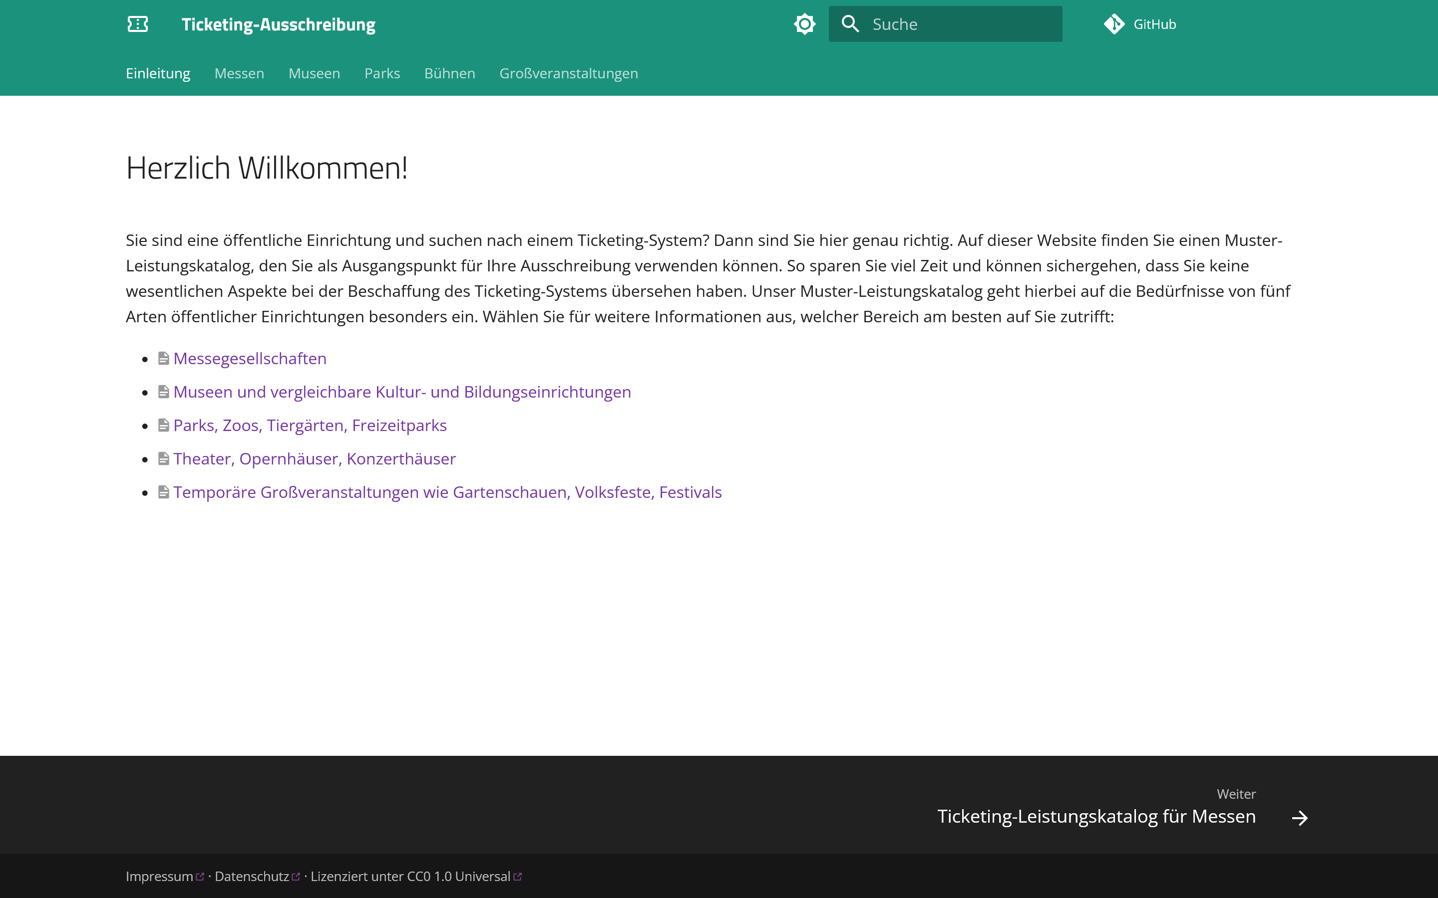Open Lizenziert unter CC0 1.0 Universal link
Screen dimensions: 1438x898
point(410,877)
